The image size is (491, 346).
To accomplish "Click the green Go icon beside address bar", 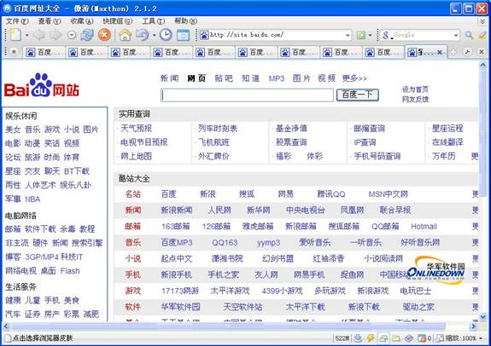I will point(361,35).
